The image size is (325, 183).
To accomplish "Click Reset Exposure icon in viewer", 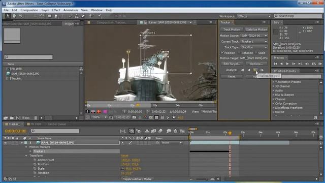I will 174,117.
